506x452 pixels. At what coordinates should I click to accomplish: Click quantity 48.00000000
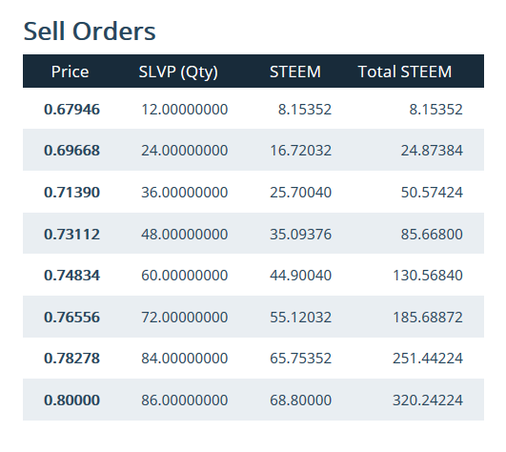point(185,234)
